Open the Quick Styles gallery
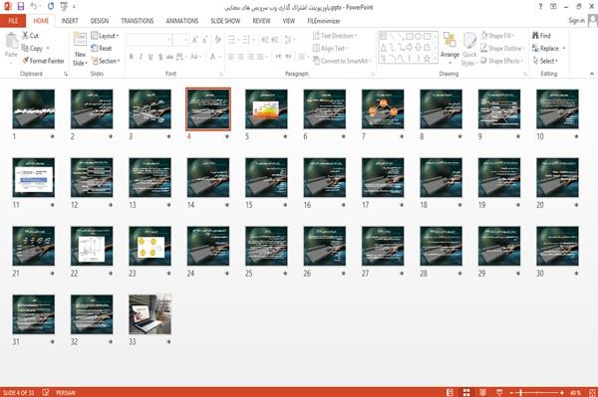The width and height of the screenshot is (598, 397). tap(469, 50)
